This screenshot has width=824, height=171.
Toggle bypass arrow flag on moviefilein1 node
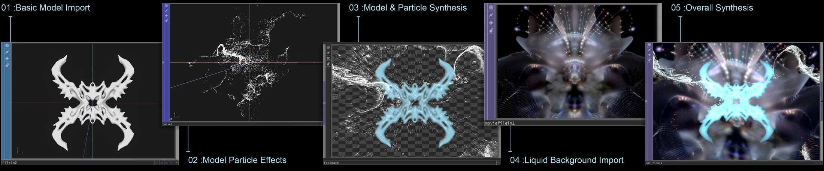[x=491, y=23]
